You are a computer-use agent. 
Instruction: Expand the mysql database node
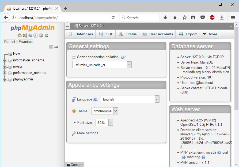(5, 67)
